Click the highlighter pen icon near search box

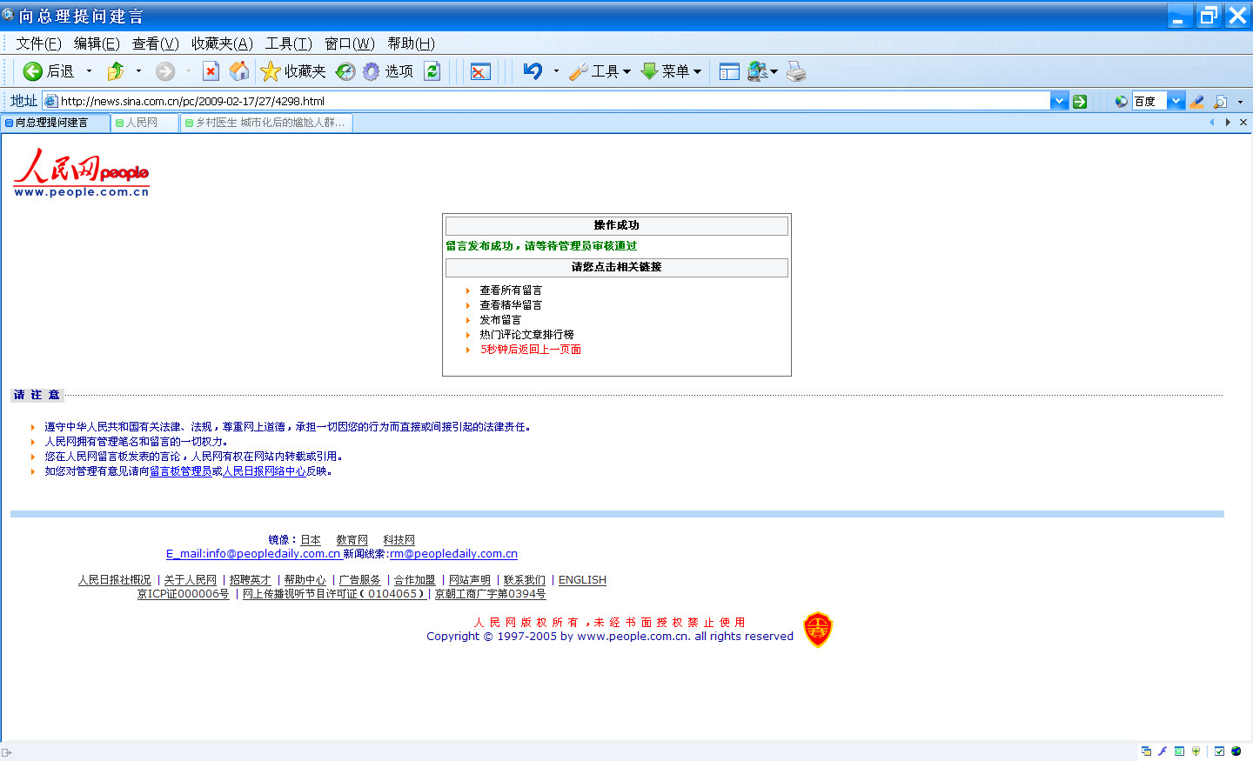[x=1197, y=102]
